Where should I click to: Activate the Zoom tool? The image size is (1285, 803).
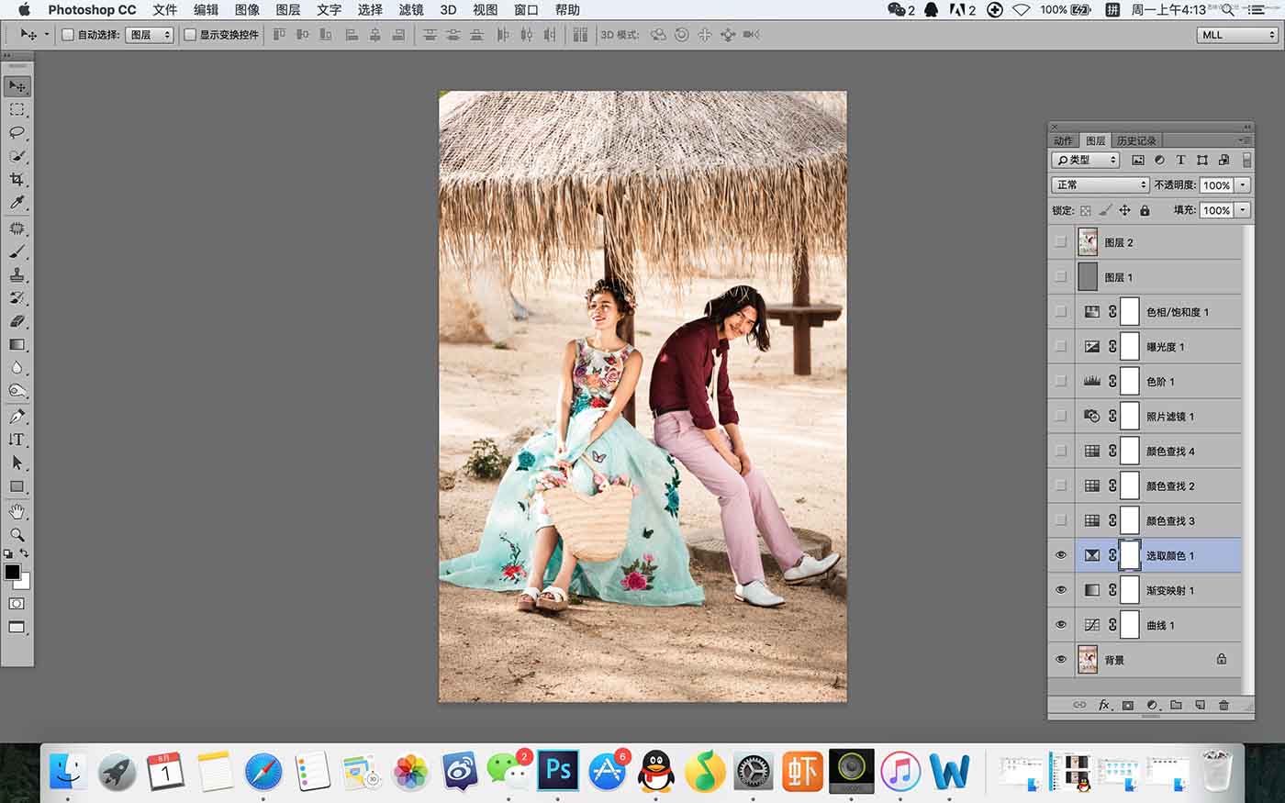(17, 534)
